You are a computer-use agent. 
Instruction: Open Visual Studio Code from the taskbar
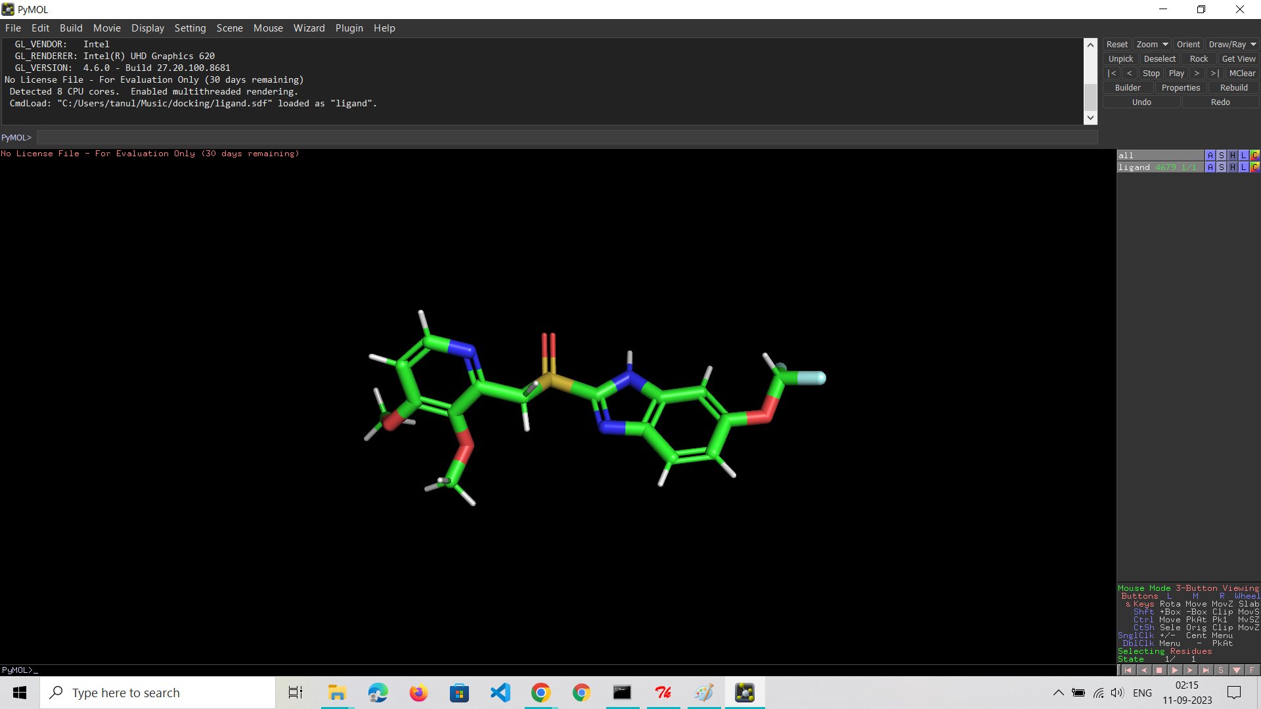500,693
